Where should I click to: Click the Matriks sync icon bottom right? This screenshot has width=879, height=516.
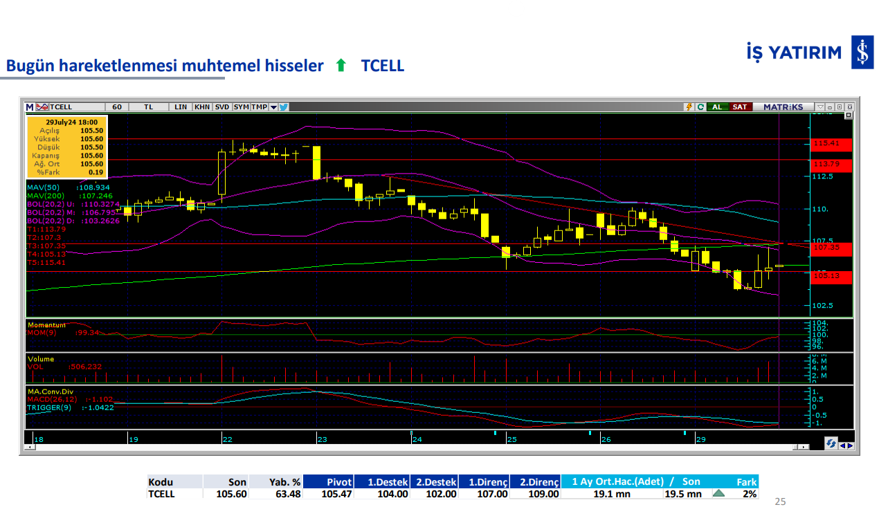click(x=830, y=444)
